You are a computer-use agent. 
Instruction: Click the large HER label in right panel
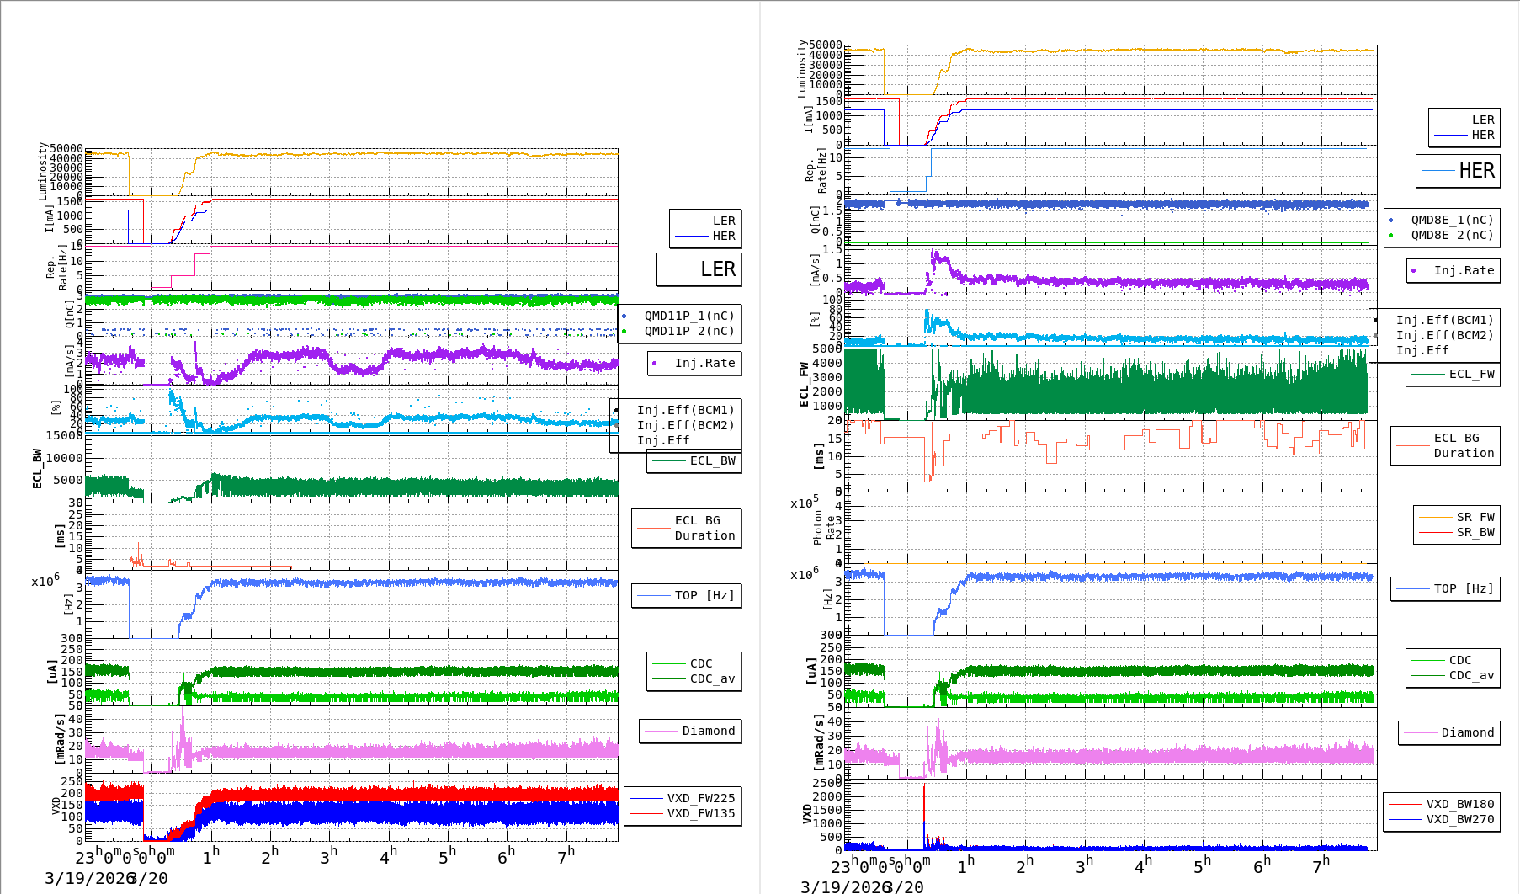coord(1476,171)
